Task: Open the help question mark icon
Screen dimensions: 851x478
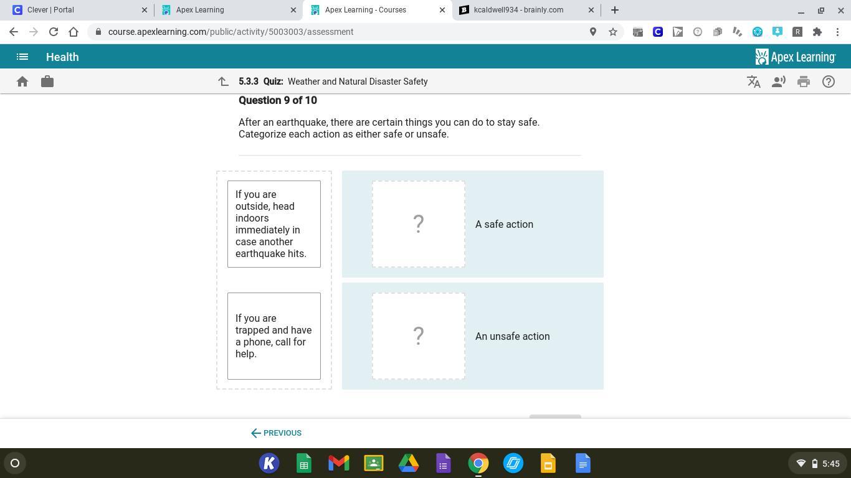Action: [829, 82]
